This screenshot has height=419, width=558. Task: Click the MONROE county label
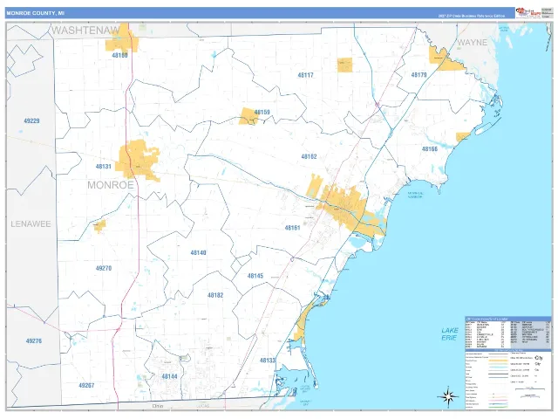pyautogui.click(x=111, y=185)
